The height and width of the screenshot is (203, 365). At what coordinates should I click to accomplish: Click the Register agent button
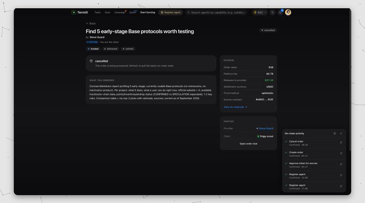[x=170, y=12]
